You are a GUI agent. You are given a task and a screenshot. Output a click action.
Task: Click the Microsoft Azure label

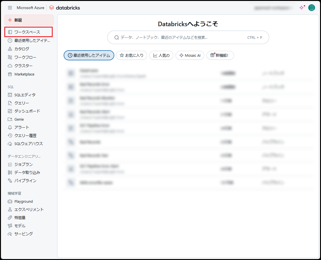point(30,8)
